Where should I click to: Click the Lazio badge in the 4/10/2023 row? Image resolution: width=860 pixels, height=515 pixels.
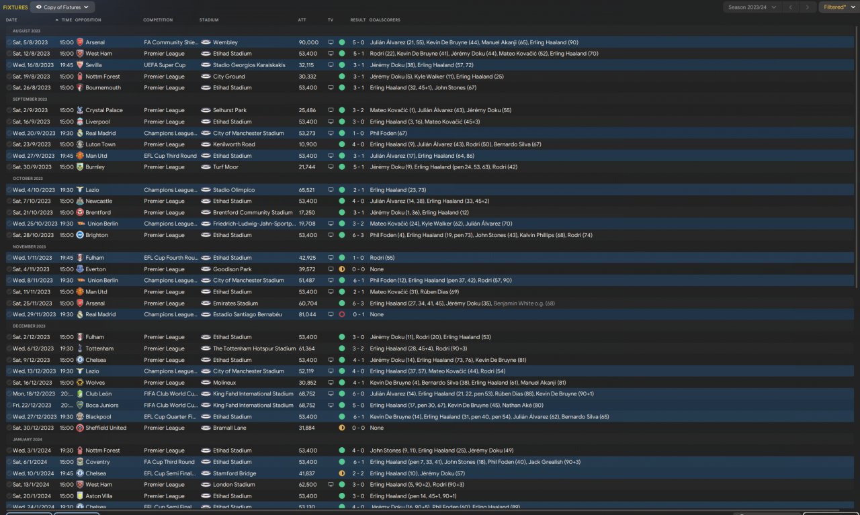point(80,190)
